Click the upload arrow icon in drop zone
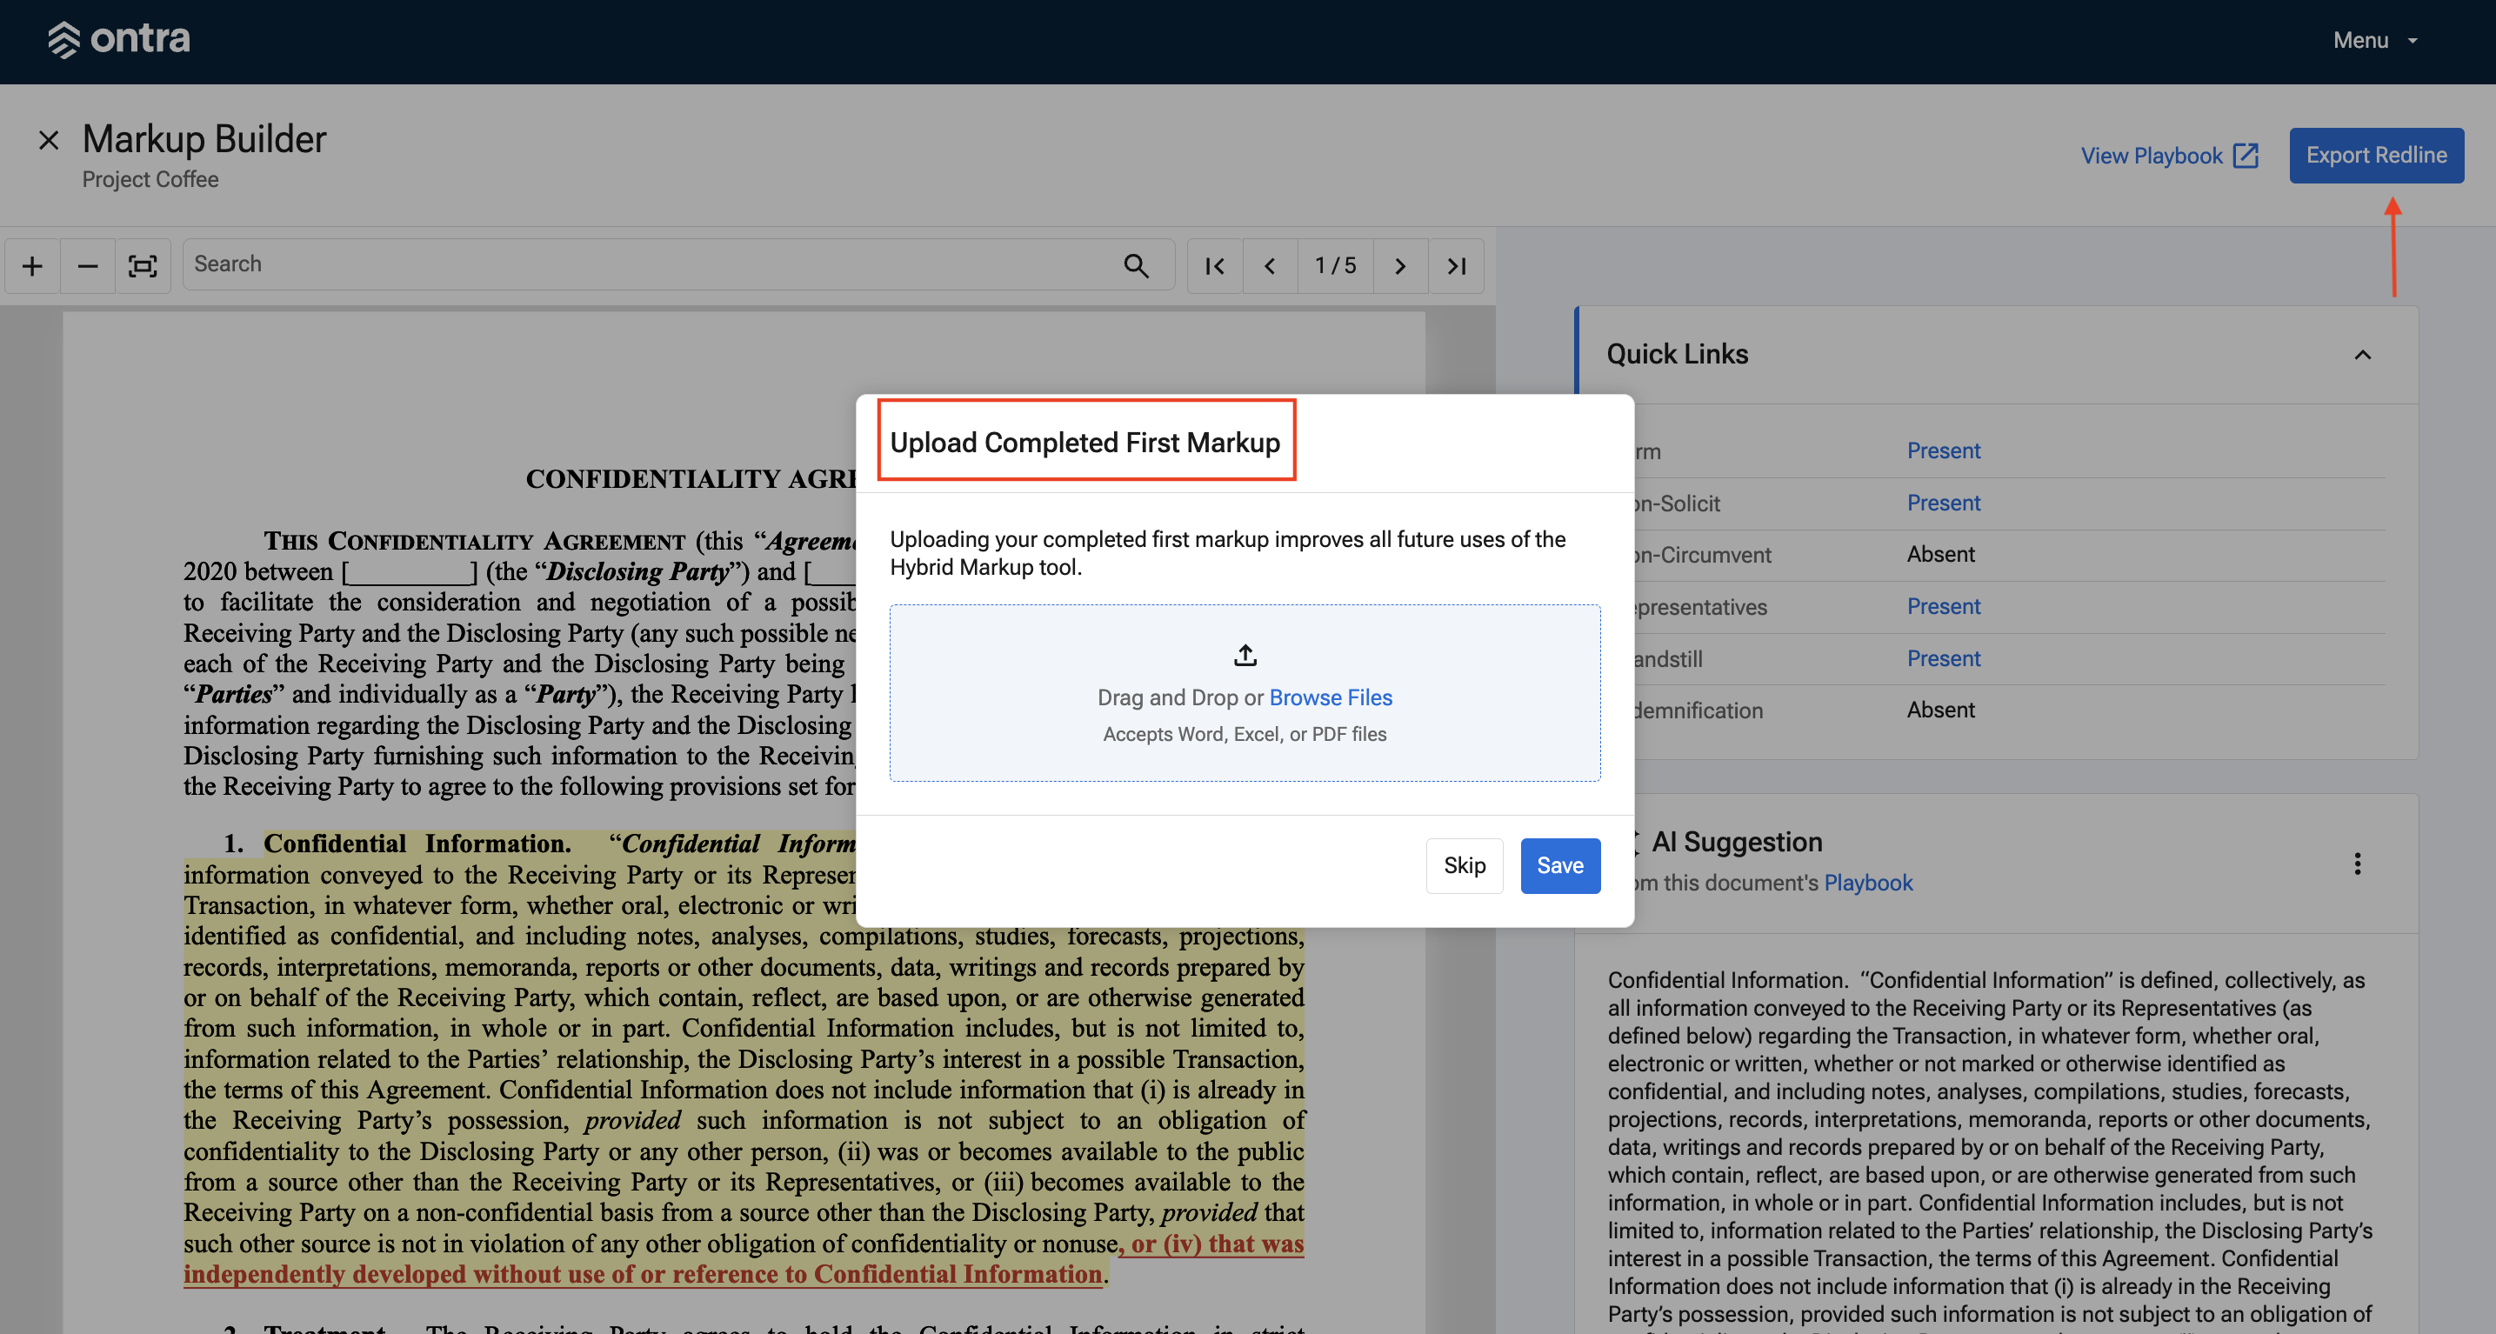 point(1245,656)
